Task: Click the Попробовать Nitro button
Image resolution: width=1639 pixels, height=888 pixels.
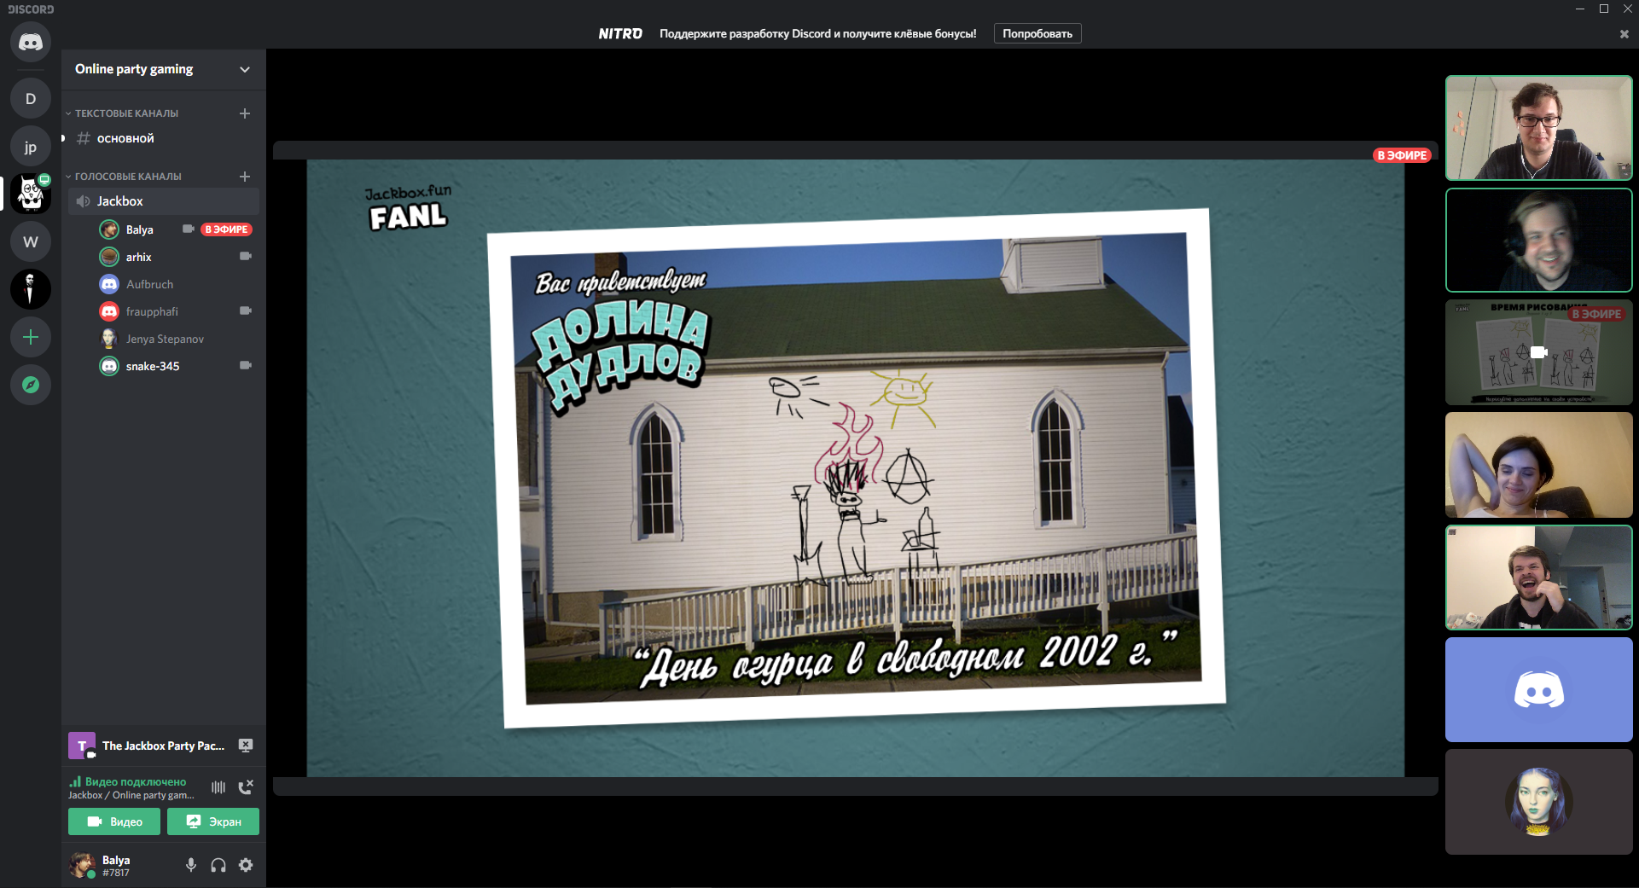Action: tap(1037, 33)
